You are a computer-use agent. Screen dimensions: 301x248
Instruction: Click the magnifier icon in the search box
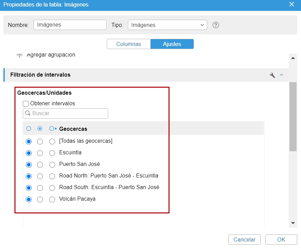[28, 113]
